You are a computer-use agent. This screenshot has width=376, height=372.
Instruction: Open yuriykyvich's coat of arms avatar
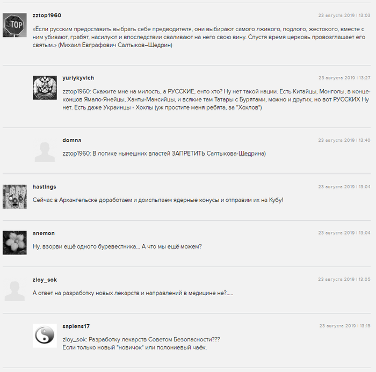45,87
